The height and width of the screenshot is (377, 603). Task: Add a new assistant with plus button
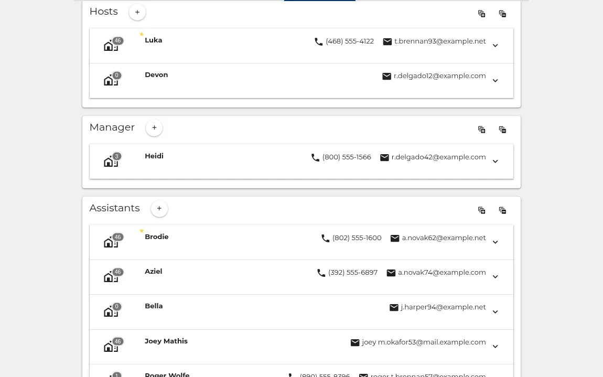tap(159, 209)
